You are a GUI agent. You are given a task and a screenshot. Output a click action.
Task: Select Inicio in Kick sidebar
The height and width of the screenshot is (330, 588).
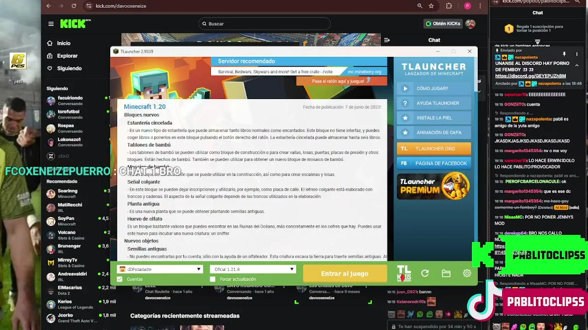[63, 43]
